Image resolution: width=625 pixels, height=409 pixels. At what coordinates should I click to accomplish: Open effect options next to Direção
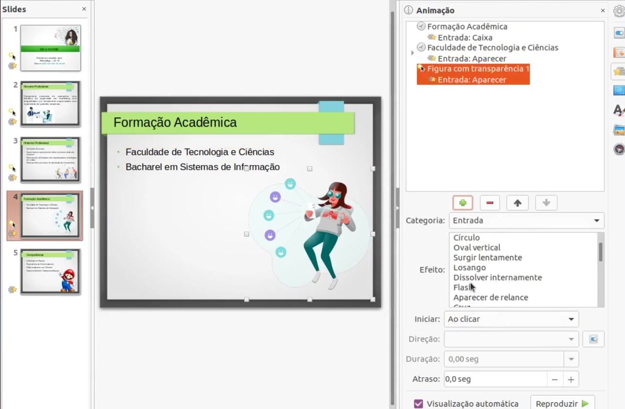(593, 339)
